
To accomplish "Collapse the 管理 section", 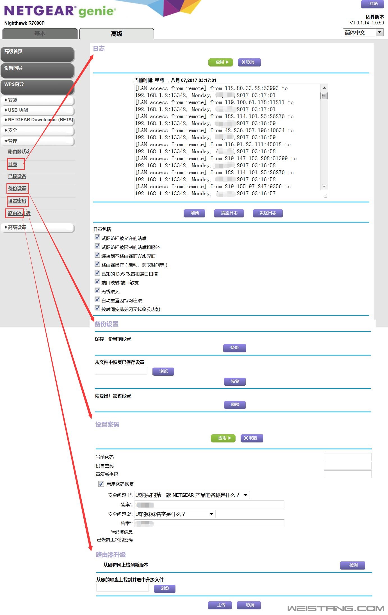I will coord(37,141).
